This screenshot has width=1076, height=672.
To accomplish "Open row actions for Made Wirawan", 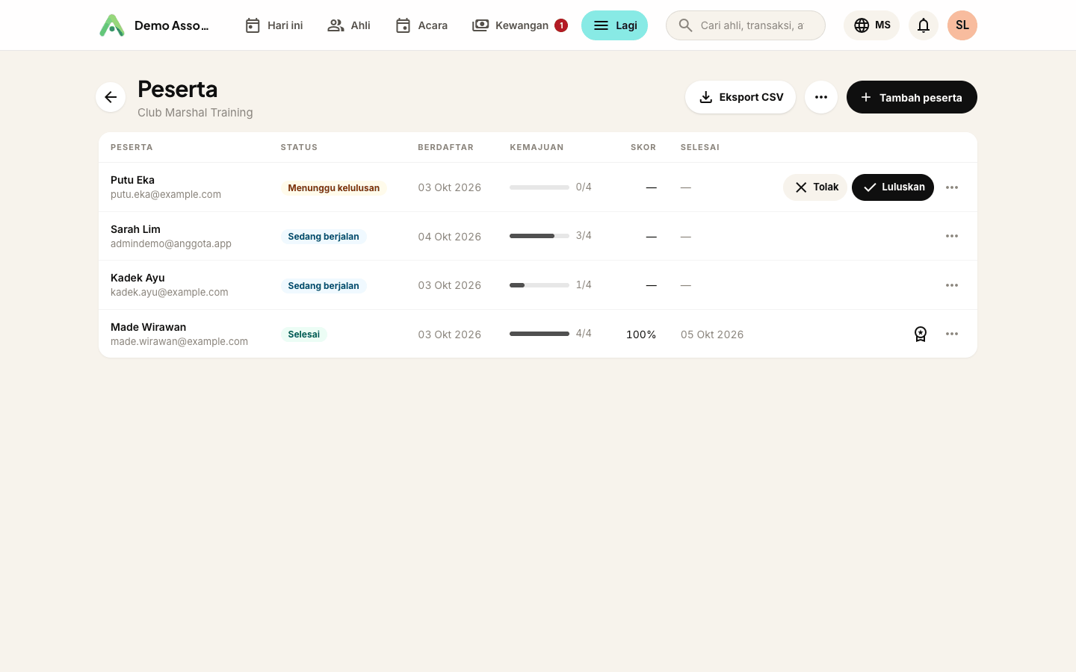I will (x=952, y=334).
